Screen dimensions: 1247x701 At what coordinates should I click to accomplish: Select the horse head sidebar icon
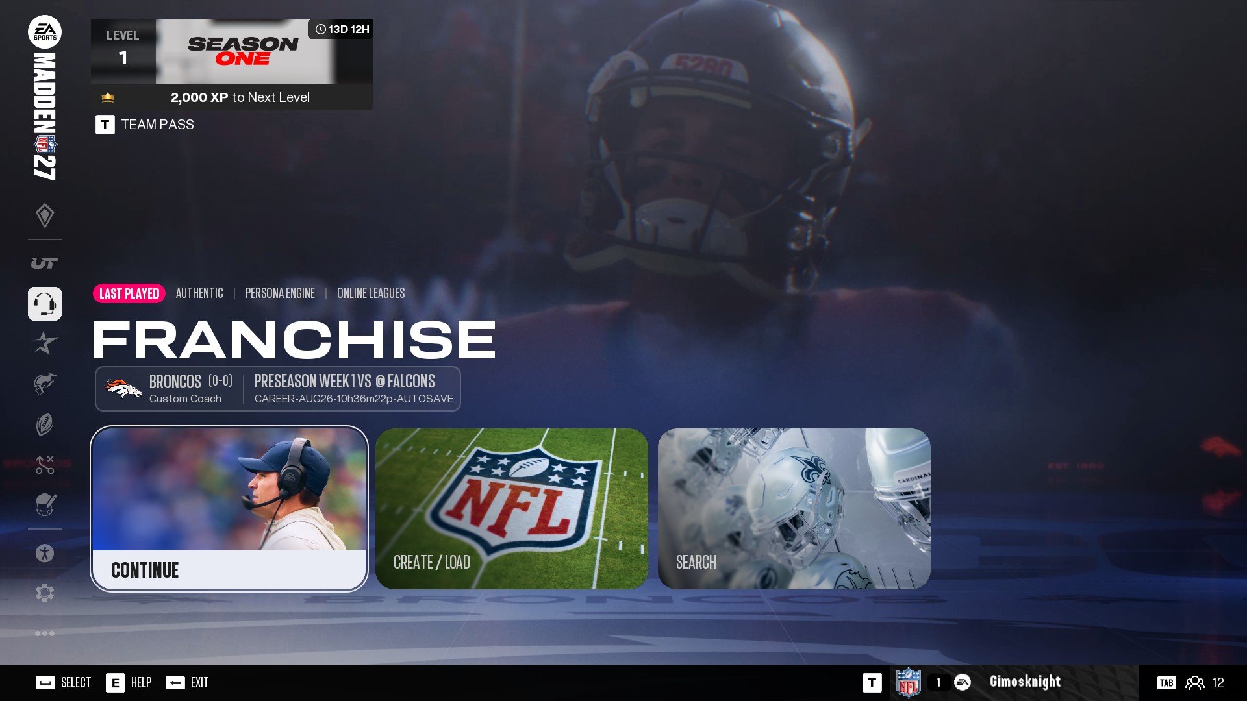(45, 384)
